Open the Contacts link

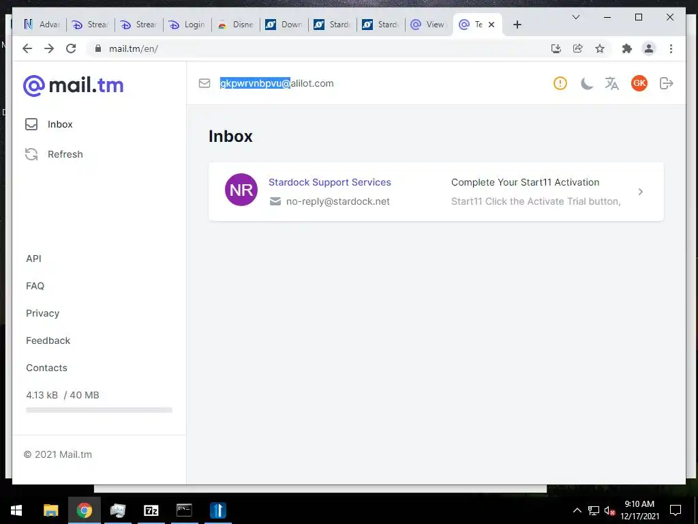click(x=47, y=368)
